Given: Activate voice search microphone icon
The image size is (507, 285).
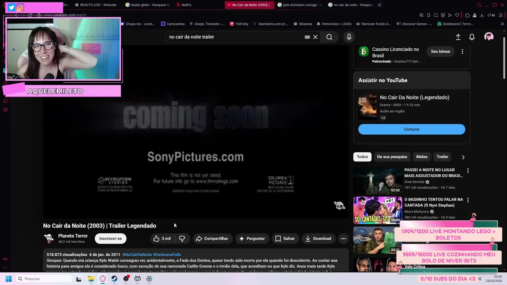Looking at the screenshot, I should point(349,37).
